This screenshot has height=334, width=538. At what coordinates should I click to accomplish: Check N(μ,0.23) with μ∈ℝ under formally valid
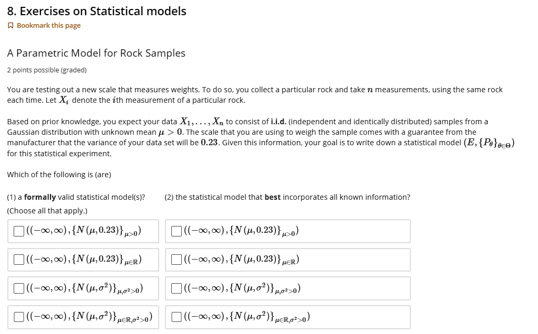point(18,259)
